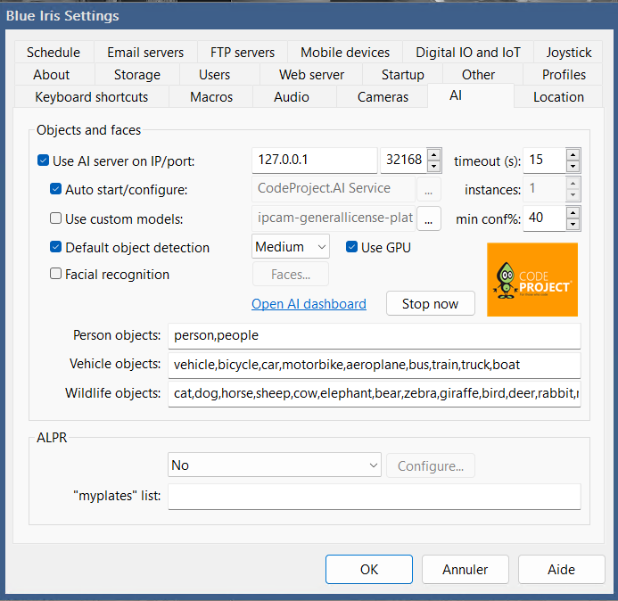Viewport: 618px width, 601px height.
Task: Click browse button beside custom models field
Action: pyautogui.click(x=428, y=218)
